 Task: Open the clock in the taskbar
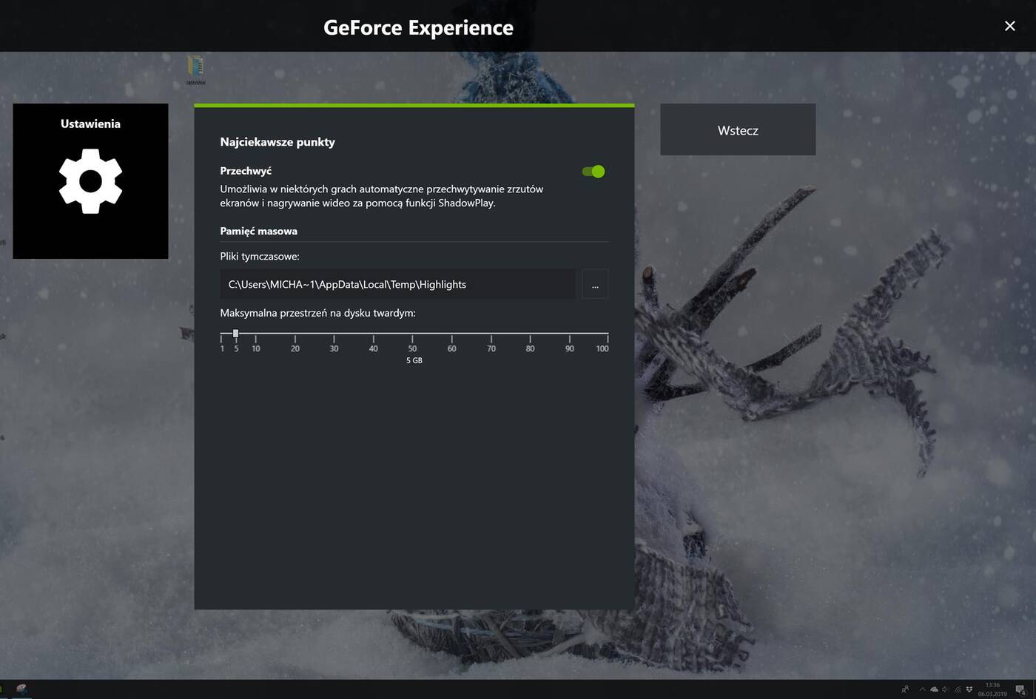tap(992, 689)
